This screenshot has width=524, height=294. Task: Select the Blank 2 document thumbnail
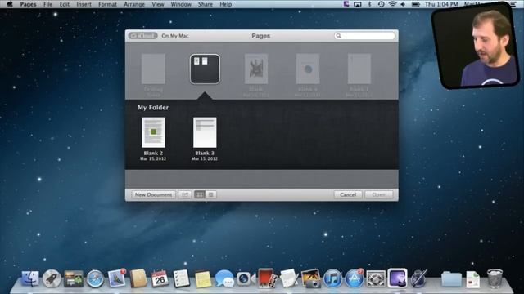coord(153,132)
